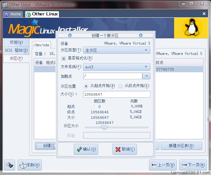Switch to the Other Linux tab

pyautogui.click(x=42, y=14)
